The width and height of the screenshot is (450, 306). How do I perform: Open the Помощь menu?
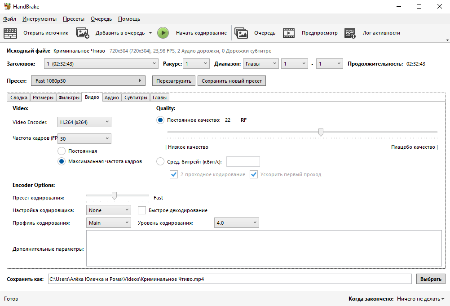129,19
